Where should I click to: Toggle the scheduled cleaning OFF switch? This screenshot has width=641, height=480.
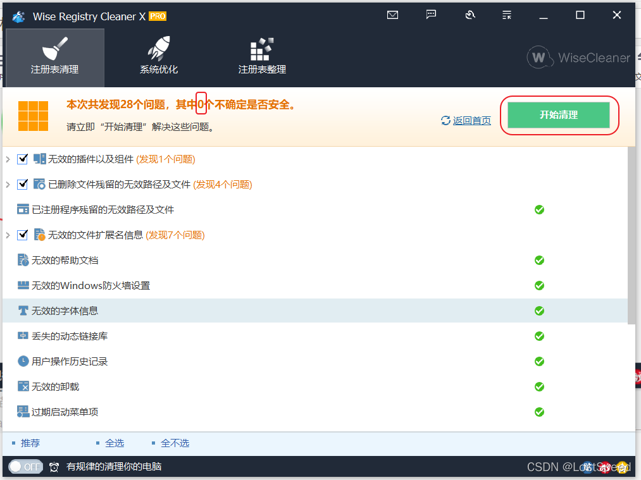tap(26, 467)
